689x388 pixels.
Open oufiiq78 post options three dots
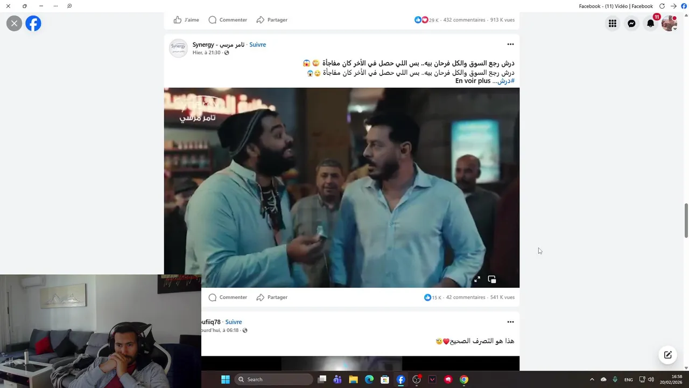pos(510,322)
